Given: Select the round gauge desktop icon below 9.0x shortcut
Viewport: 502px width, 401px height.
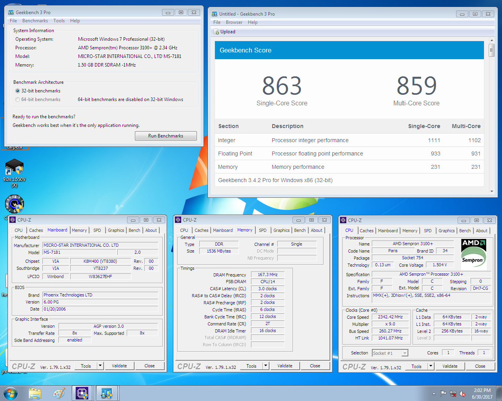Looking at the screenshot, I should coord(15,204).
